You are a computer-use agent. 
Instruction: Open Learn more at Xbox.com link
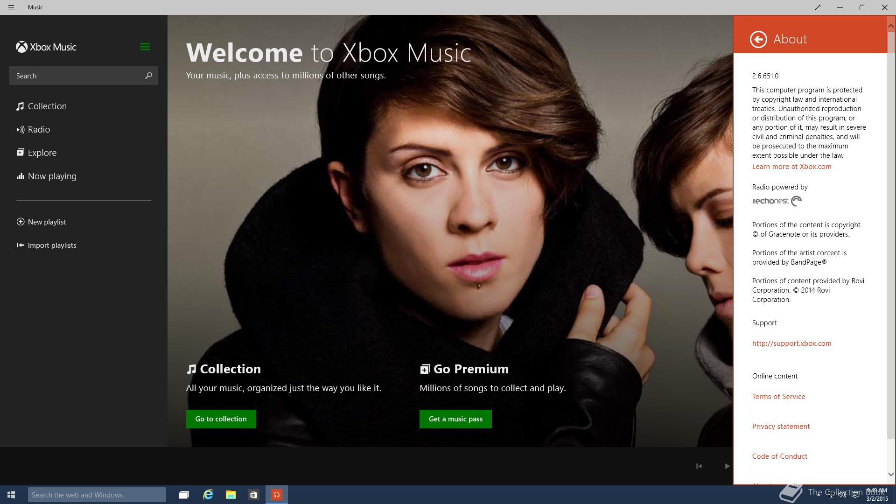point(791,167)
